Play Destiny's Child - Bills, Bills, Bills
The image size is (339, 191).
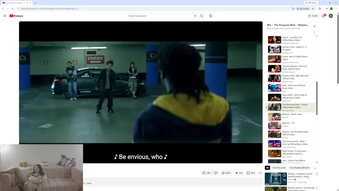[291, 78]
